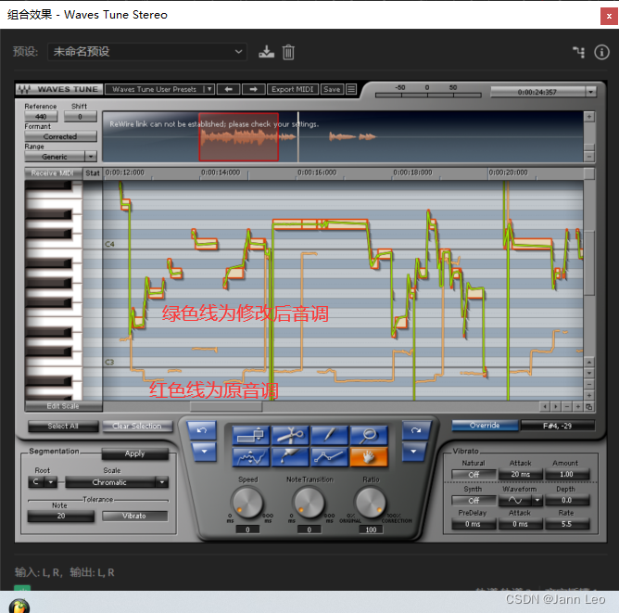
Task: Open the Adobe preset dropdown
Action: (147, 52)
